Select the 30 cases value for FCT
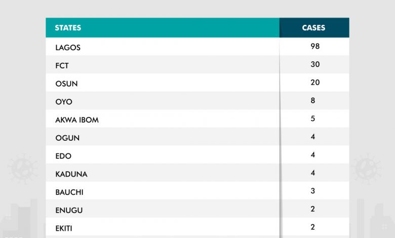The width and height of the screenshot is (395, 238). click(x=315, y=64)
